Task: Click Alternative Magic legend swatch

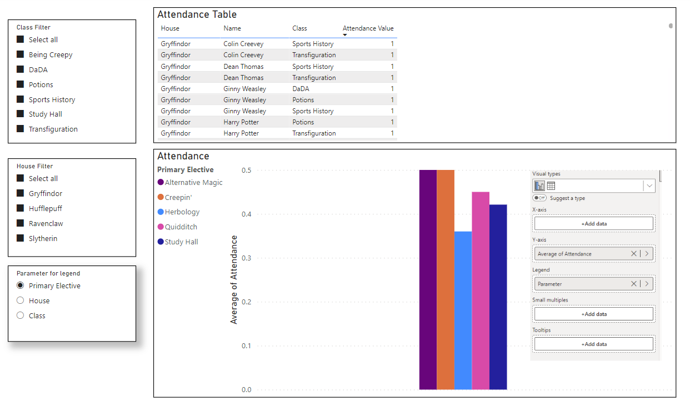Action: click(x=161, y=182)
